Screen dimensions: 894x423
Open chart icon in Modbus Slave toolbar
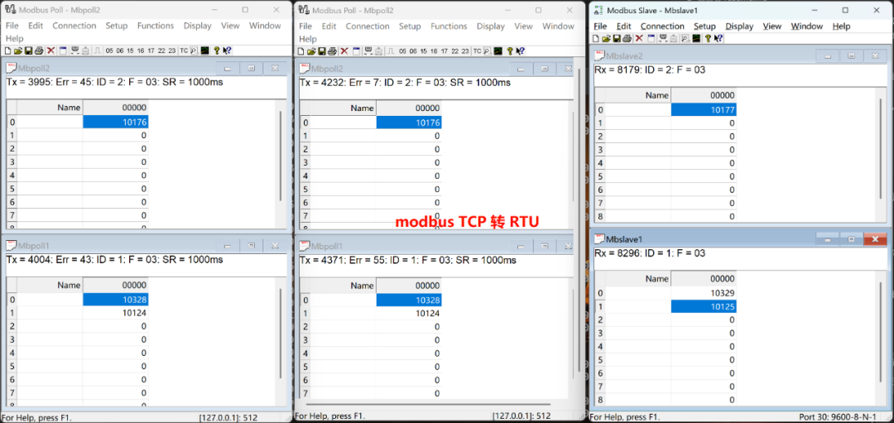click(x=696, y=38)
